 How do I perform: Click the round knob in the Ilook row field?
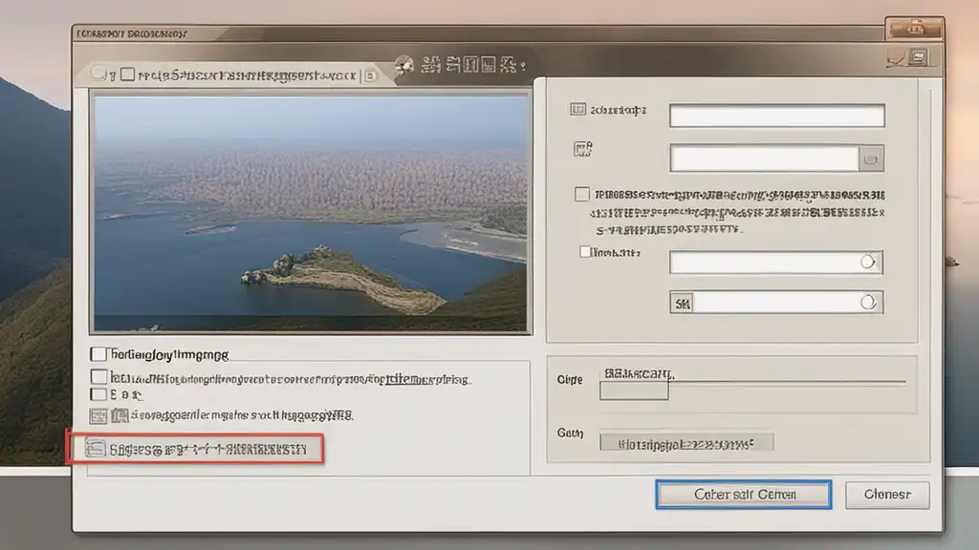pyautogui.click(x=867, y=262)
